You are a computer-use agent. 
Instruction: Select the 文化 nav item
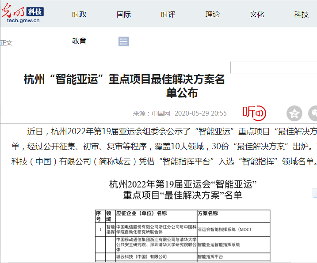[257, 14]
